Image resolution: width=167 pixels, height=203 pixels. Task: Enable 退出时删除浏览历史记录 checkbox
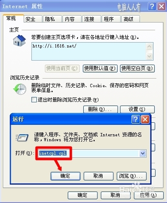coord(34,99)
